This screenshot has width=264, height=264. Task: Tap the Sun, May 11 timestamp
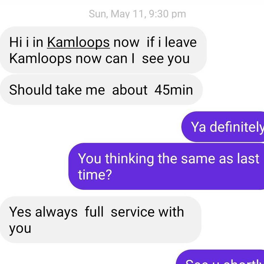137,14
